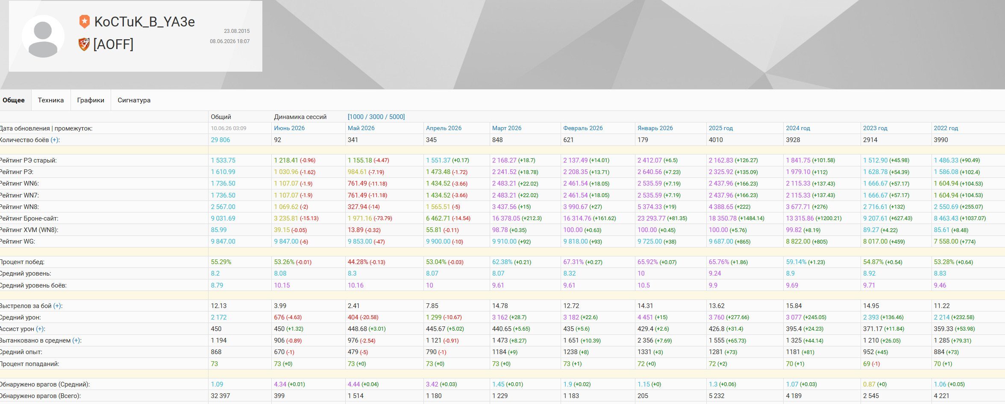Screen dimensions: 1005x404
Task: Open the Февраль 2026 period link
Action: (583, 128)
